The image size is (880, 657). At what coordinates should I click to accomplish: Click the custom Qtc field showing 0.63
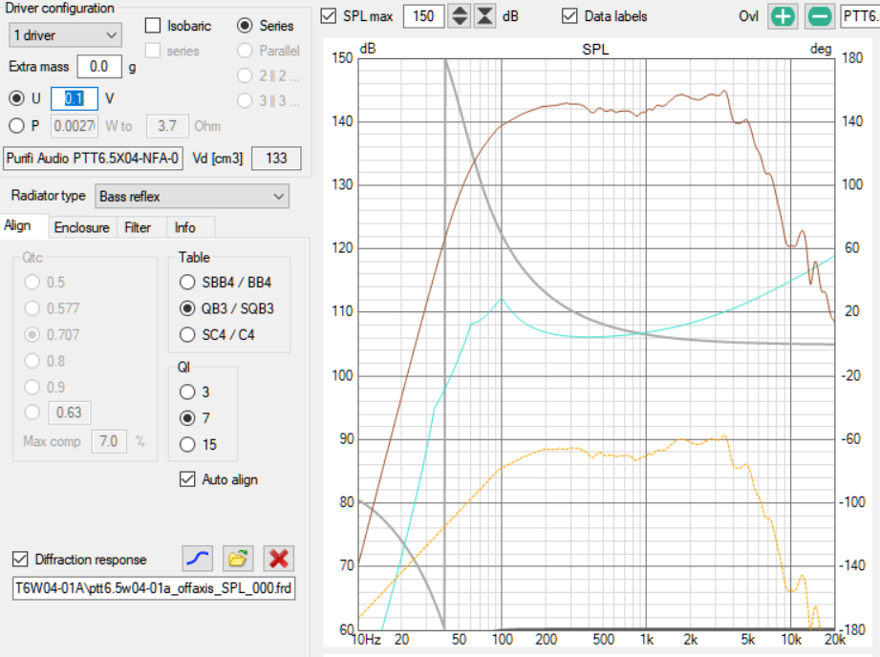pyautogui.click(x=69, y=413)
